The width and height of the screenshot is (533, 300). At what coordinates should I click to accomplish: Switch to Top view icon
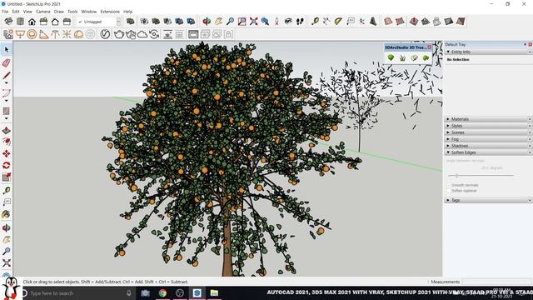(x=20, y=22)
